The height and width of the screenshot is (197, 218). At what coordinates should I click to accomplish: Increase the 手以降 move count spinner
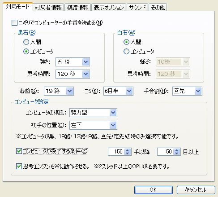pos(127,150)
